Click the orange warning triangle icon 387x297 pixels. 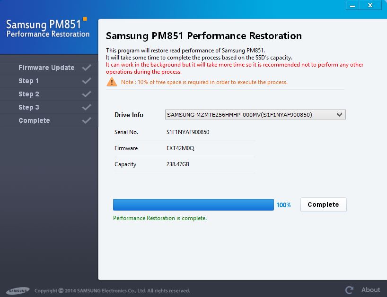click(112, 82)
